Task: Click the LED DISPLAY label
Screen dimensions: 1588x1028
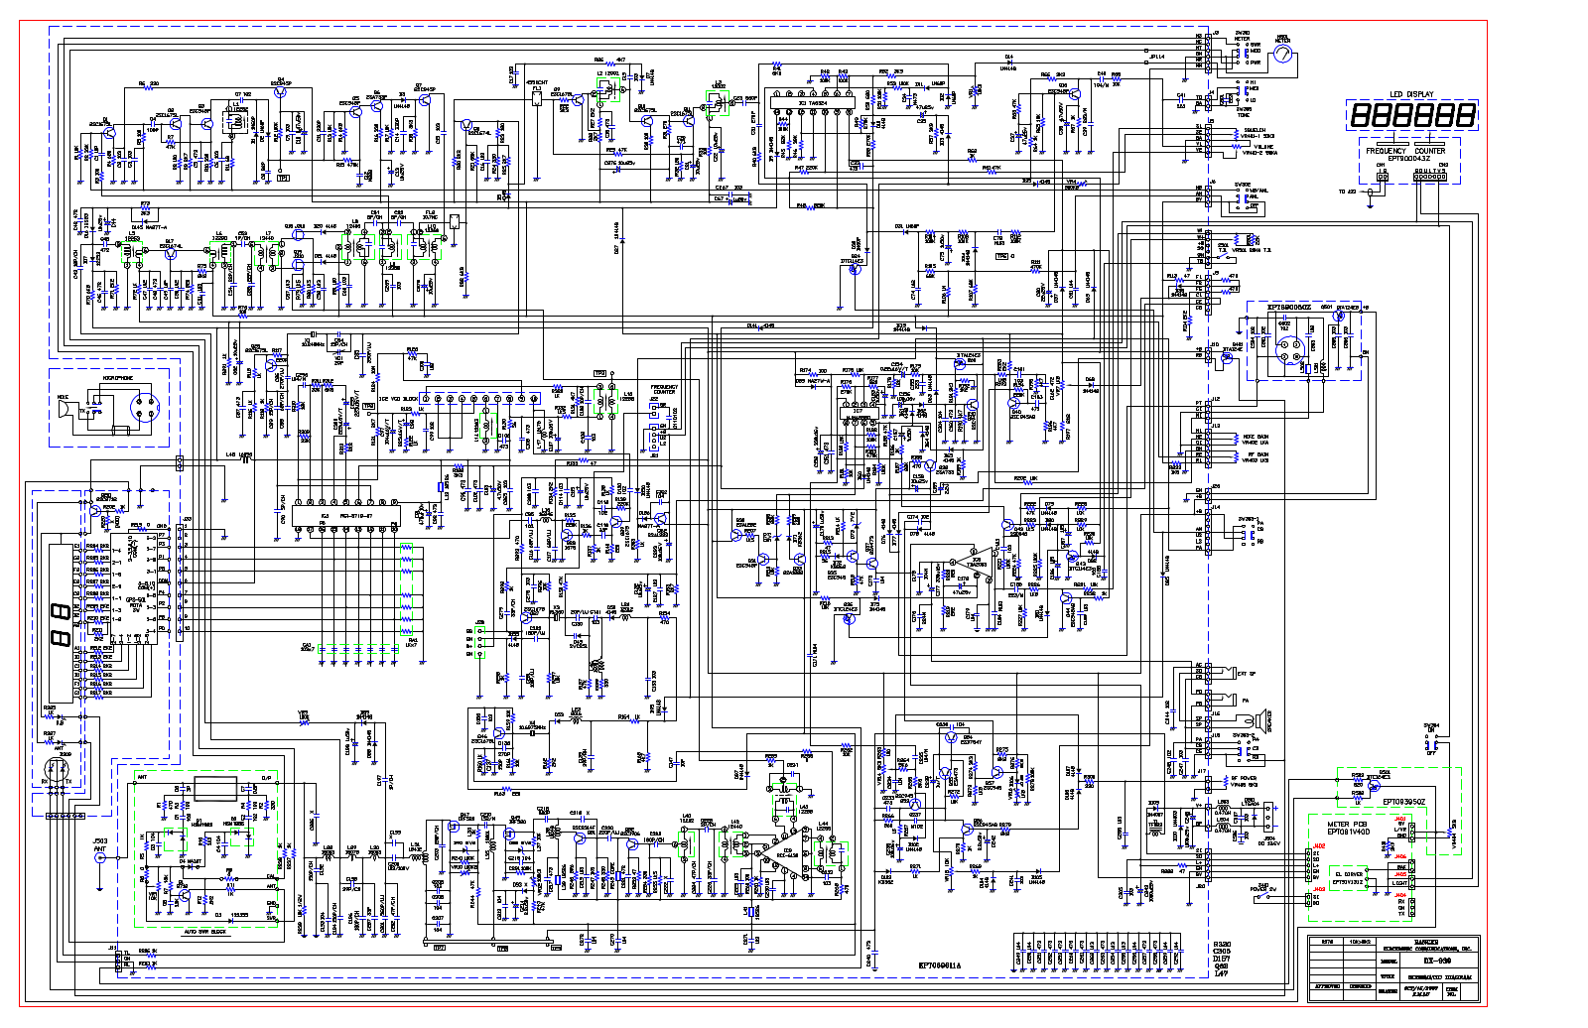Action: click(1410, 94)
